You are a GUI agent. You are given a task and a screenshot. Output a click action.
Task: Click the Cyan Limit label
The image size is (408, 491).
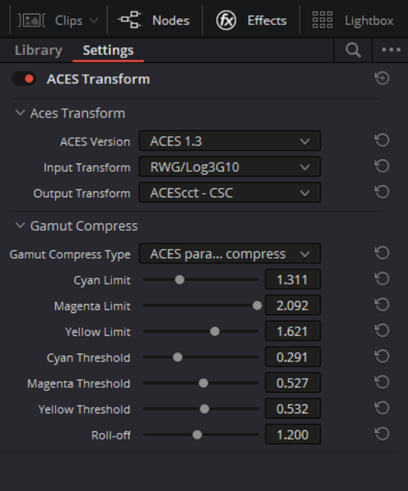click(102, 280)
